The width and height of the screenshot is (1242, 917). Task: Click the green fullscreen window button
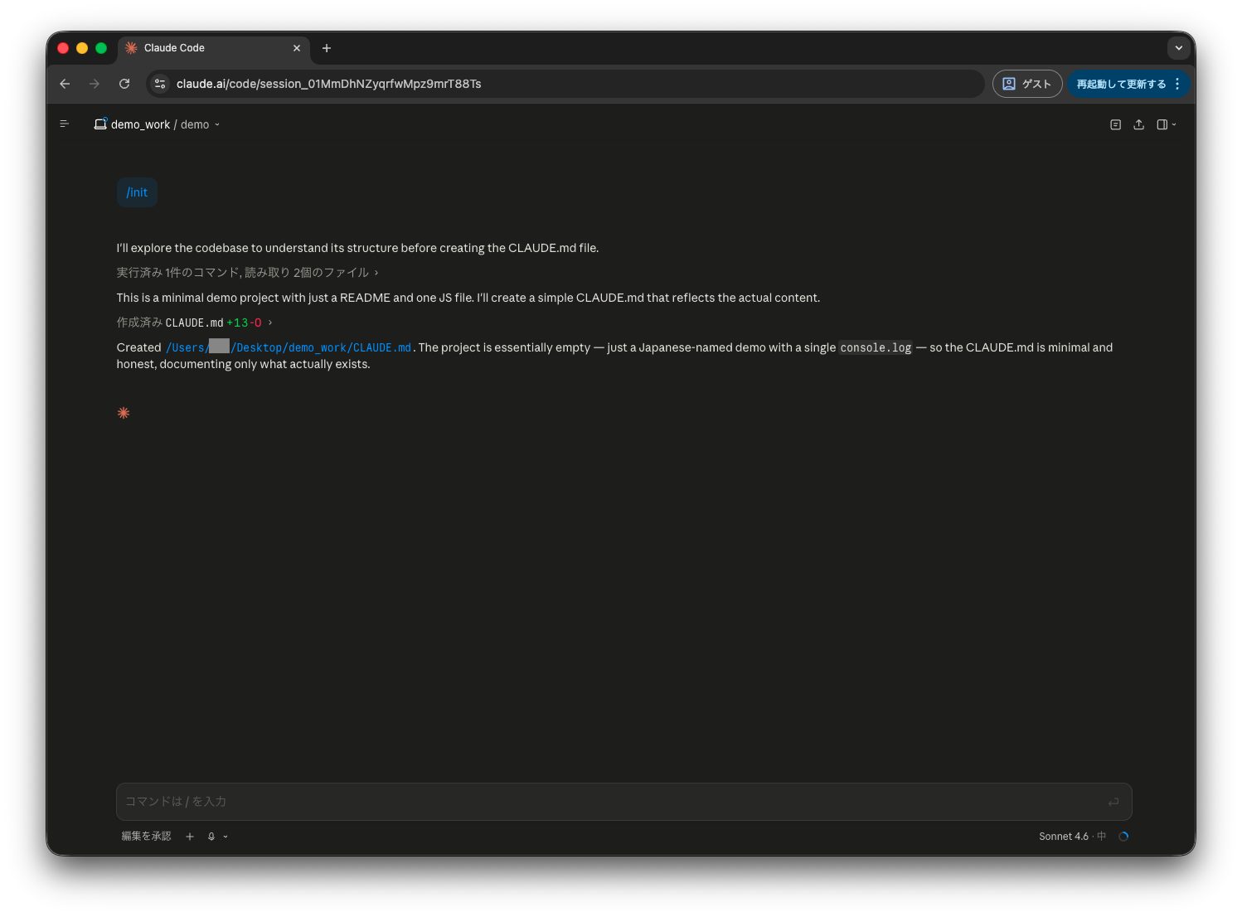101,48
